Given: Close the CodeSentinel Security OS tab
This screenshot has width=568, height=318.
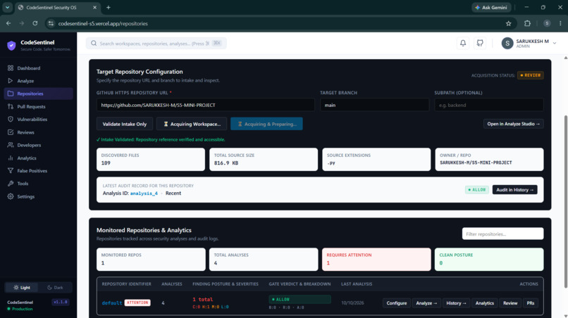Looking at the screenshot, I should click(95, 7).
